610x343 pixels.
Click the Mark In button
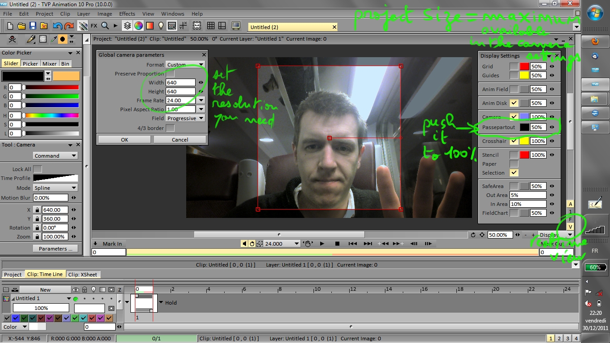[x=112, y=243]
